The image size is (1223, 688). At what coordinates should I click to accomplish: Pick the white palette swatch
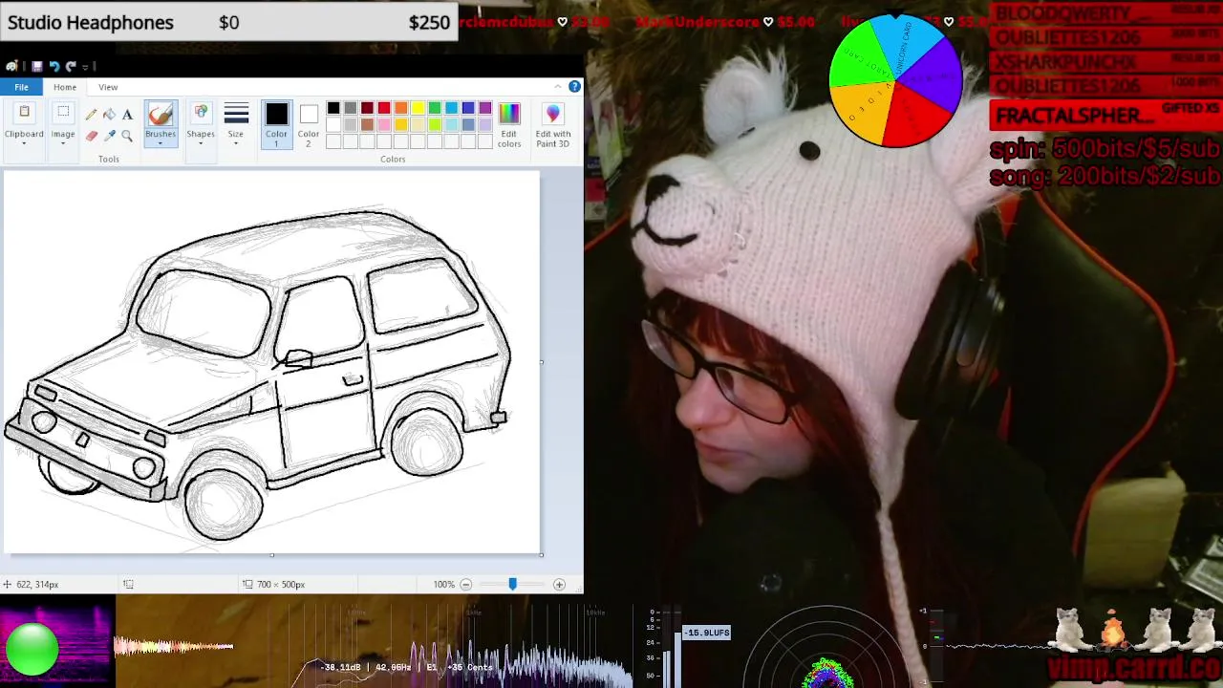(333, 125)
